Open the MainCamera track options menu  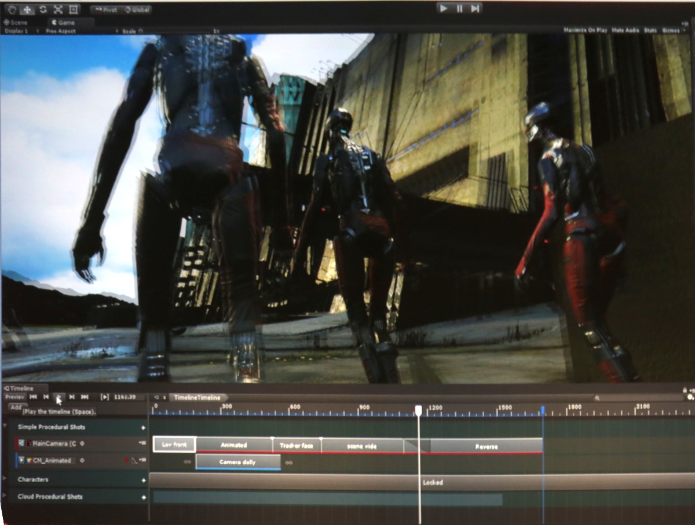point(142,444)
